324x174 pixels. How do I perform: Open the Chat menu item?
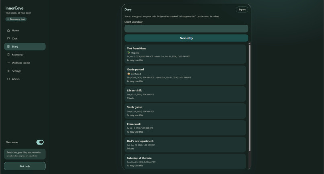(25, 39)
